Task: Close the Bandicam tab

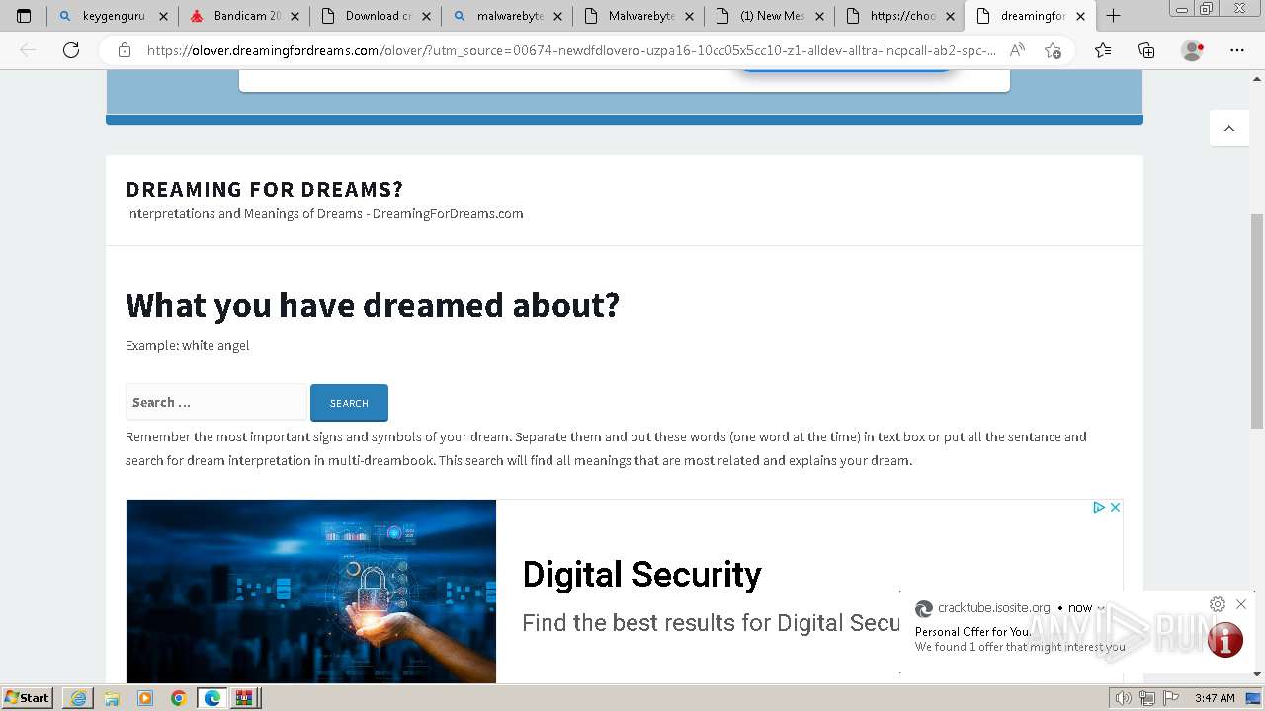Action: [x=295, y=16]
